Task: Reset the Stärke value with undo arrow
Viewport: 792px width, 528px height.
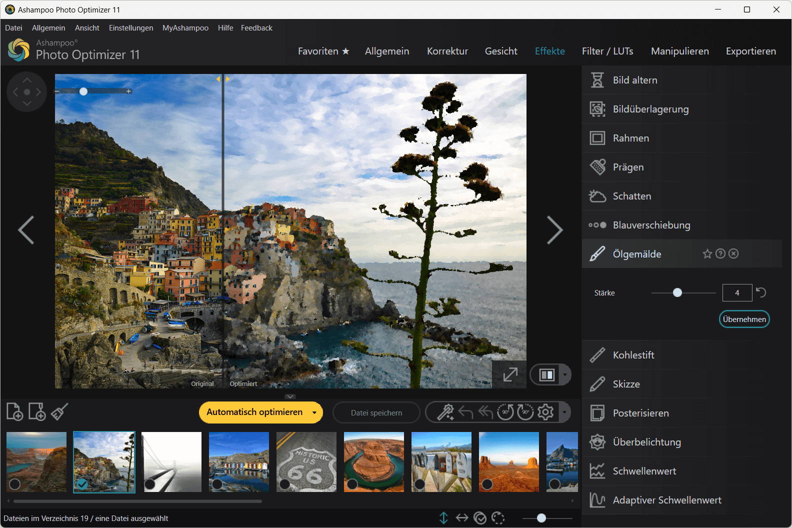Action: tap(761, 292)
